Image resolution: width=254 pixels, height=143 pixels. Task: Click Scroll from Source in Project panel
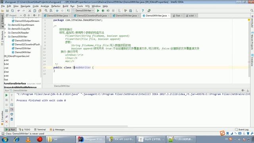tap(25, 15)
